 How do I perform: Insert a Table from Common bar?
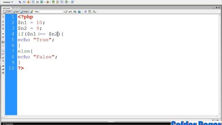33,2
